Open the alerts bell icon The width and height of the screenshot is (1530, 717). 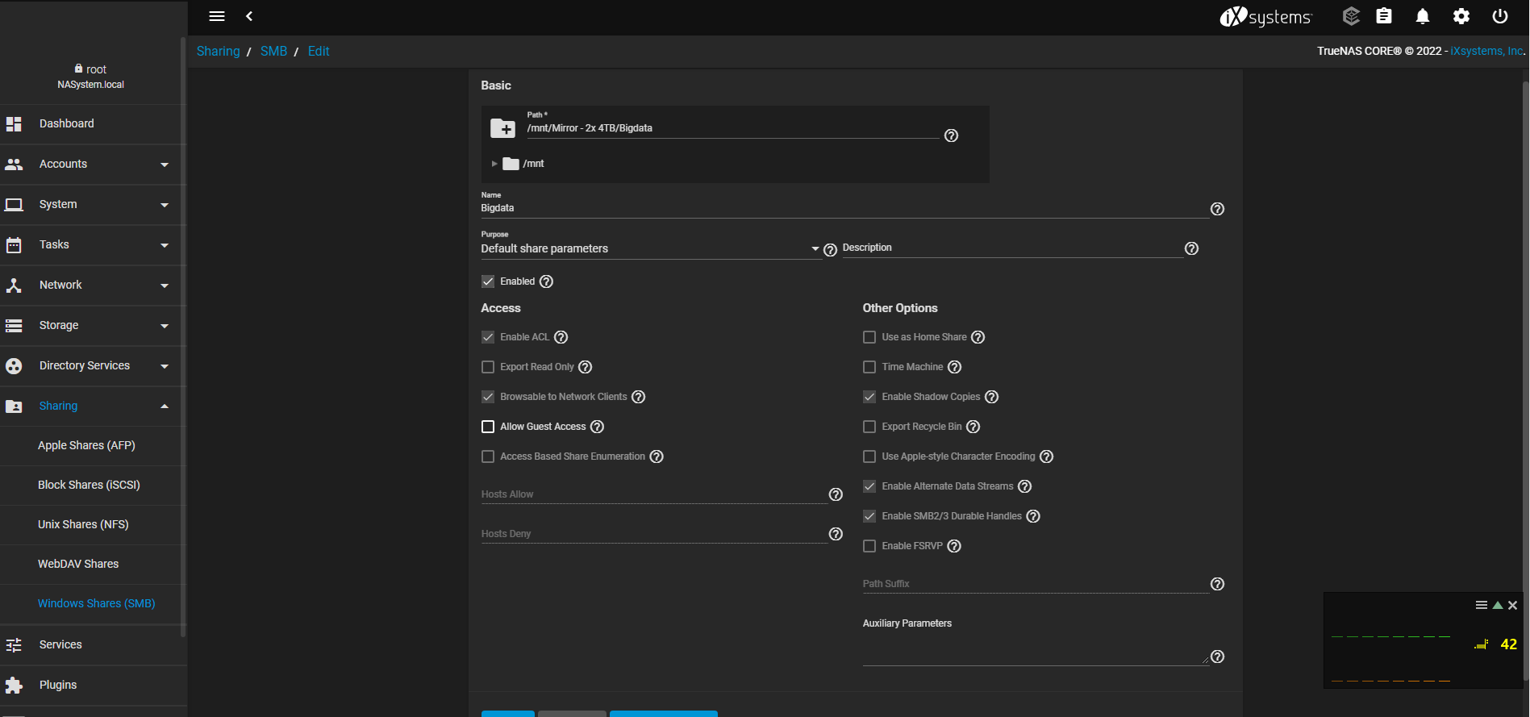point(1423,16)
